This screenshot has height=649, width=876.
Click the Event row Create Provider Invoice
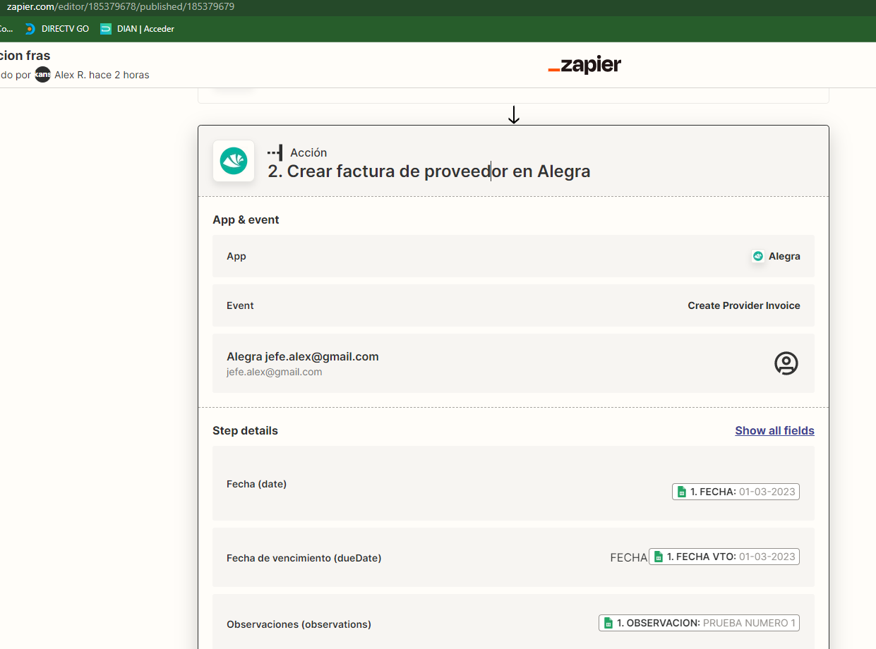pos(513,305)
